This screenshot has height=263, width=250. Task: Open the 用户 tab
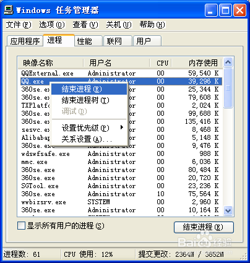tap(147, 41)
